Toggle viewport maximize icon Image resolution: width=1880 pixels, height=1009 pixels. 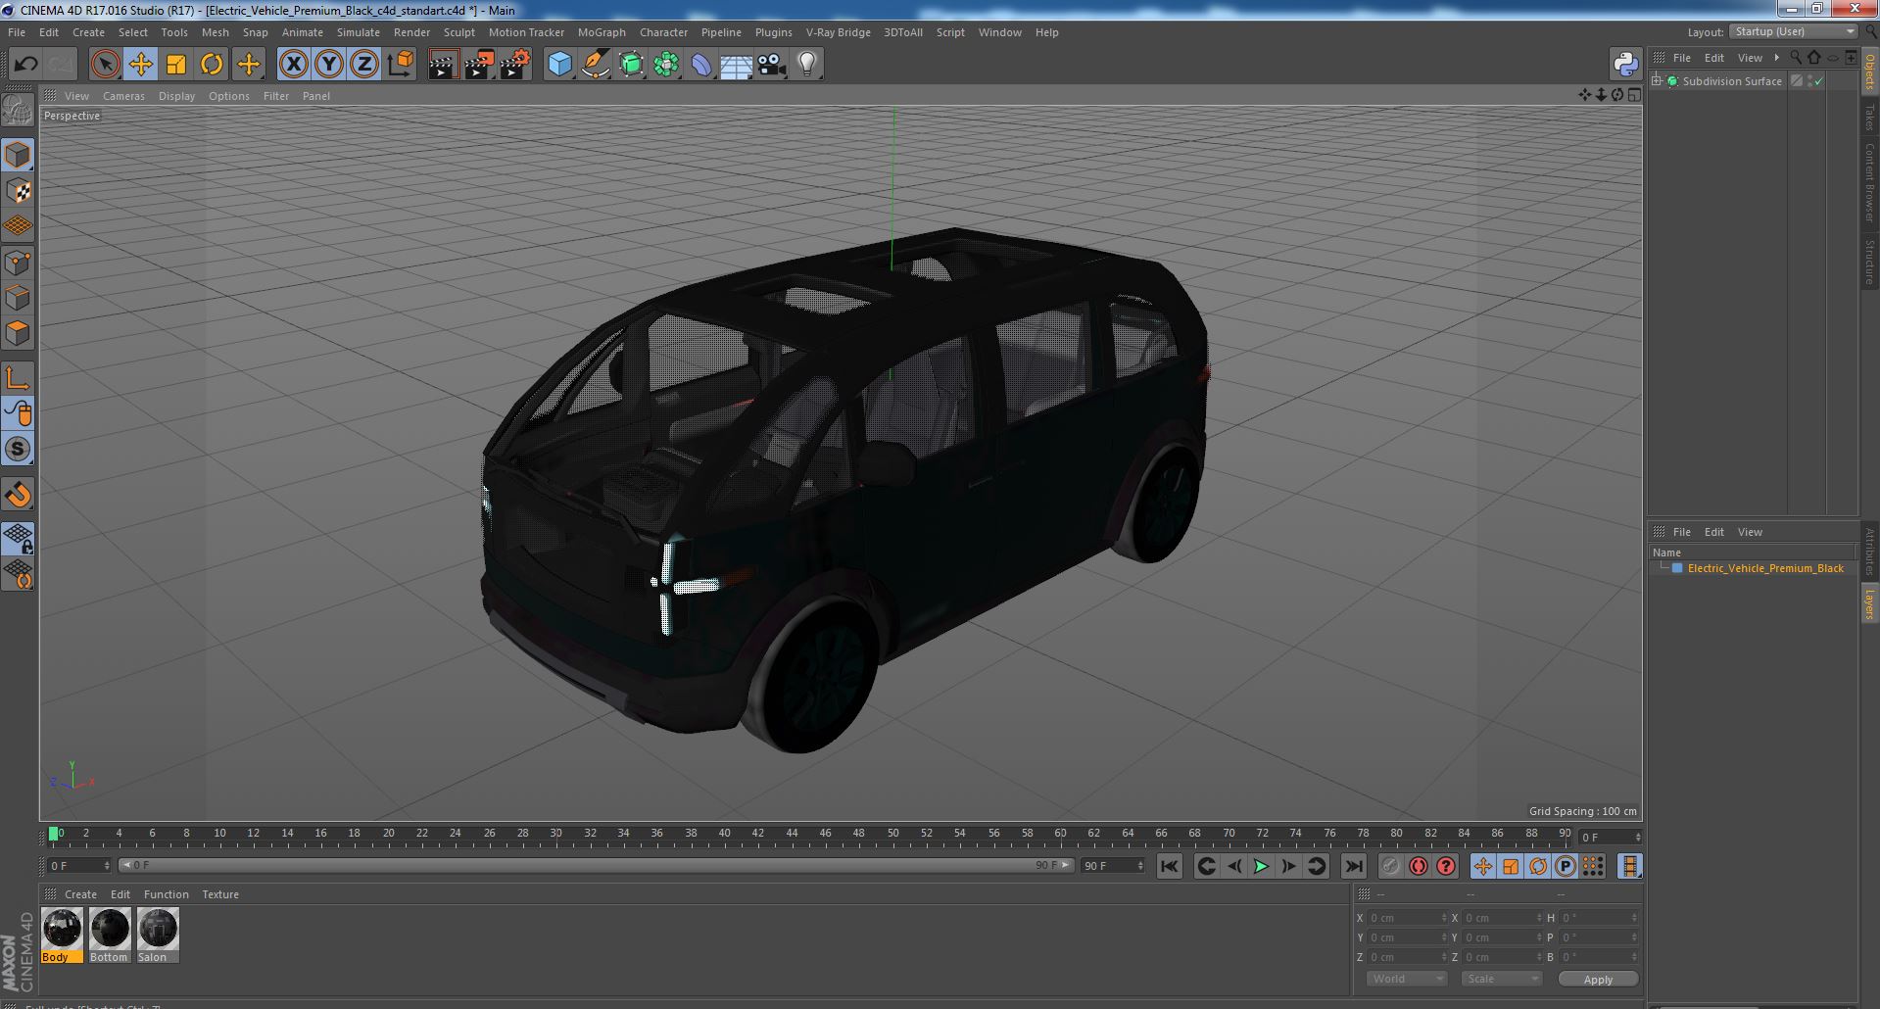click(1634, 95)
